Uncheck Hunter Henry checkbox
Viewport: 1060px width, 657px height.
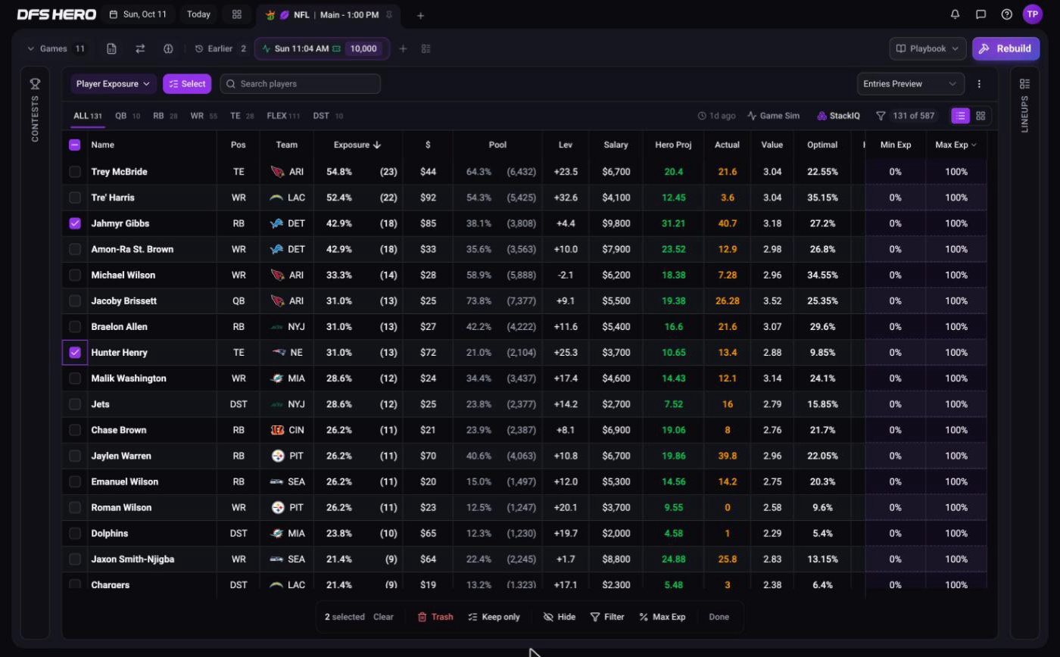click(x=75, y=353)
